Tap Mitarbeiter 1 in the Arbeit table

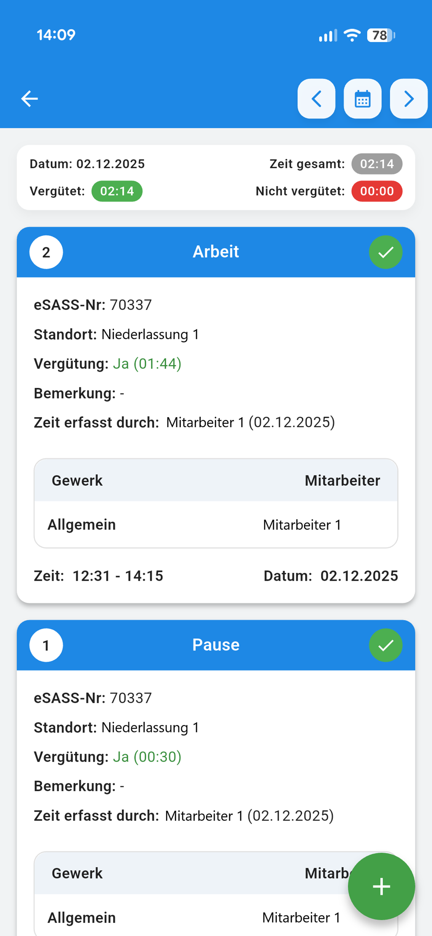click(302, 524)
